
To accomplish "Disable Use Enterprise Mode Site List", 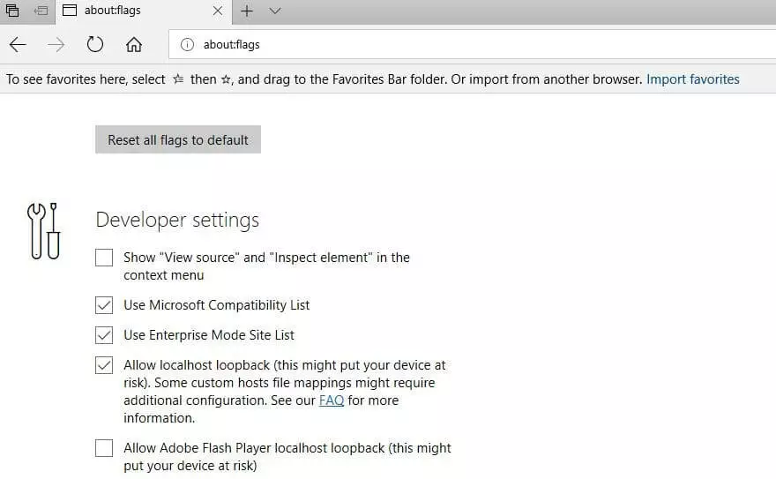I will tap(104, 335).
